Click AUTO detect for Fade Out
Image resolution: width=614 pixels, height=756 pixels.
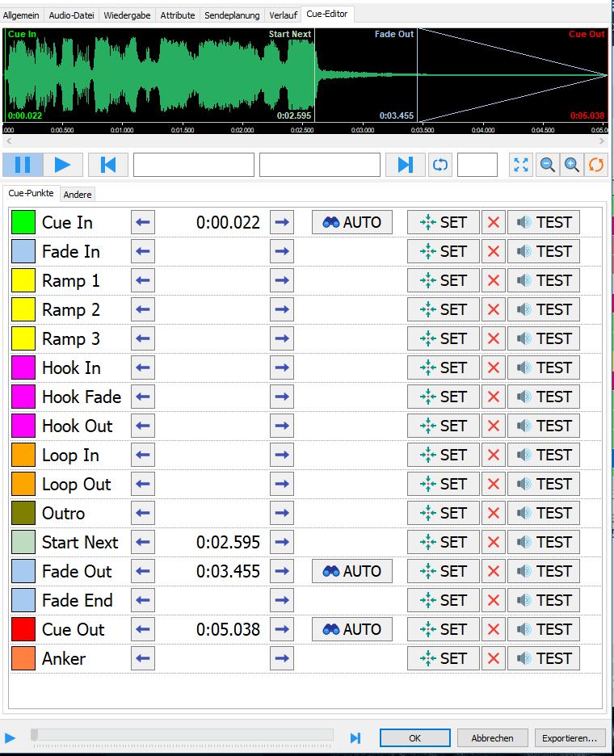click(x=352, y=571)
